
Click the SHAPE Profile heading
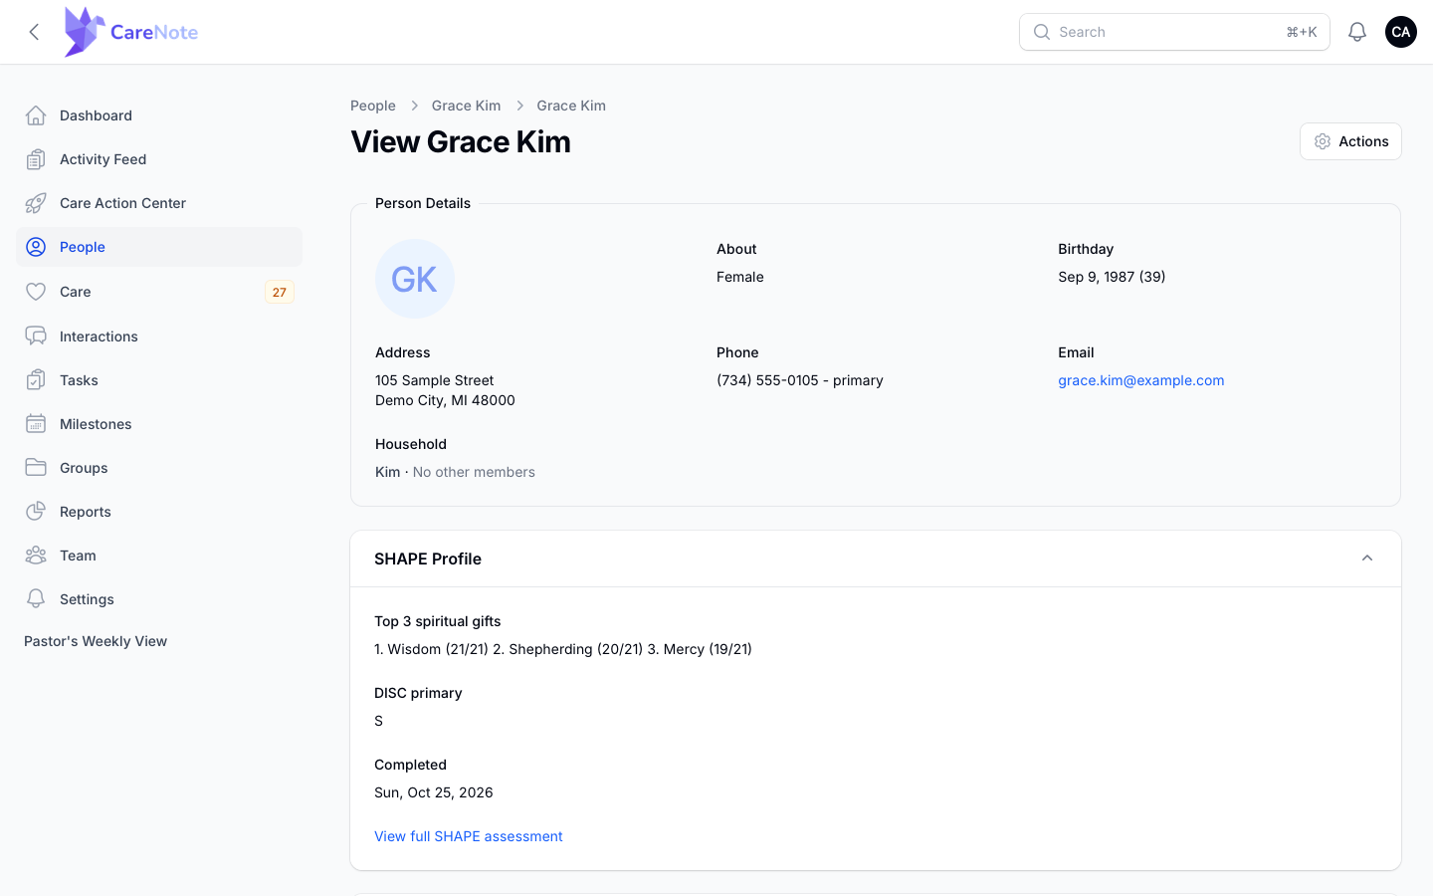[428, 559]
